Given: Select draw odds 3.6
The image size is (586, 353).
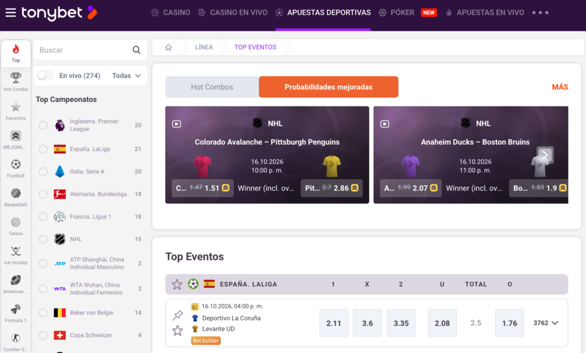Looking at the screenshot, I should [367, 323].
